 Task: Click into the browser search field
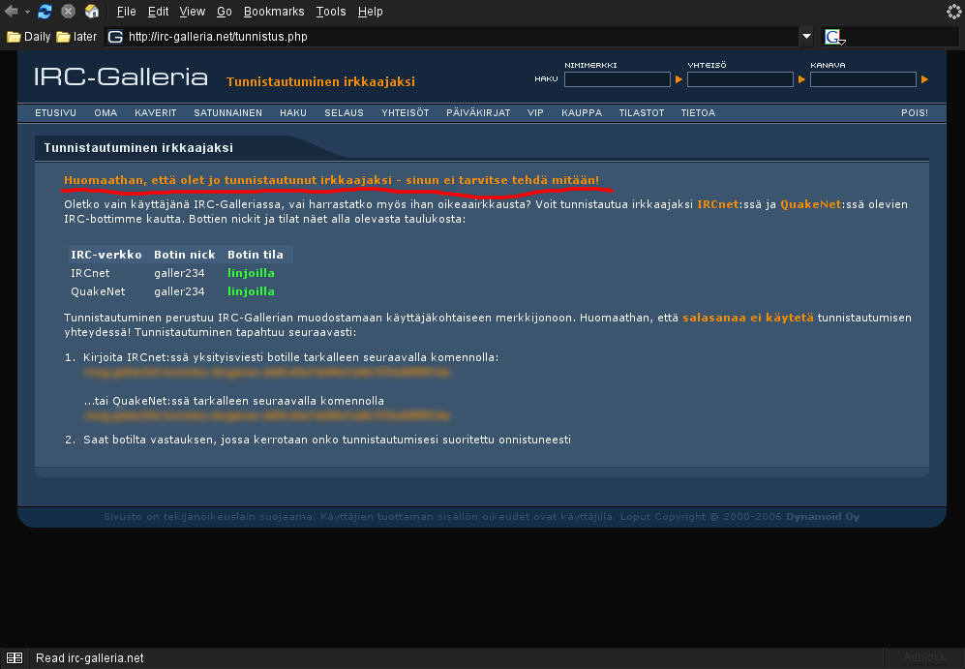(x=902, y=37)
